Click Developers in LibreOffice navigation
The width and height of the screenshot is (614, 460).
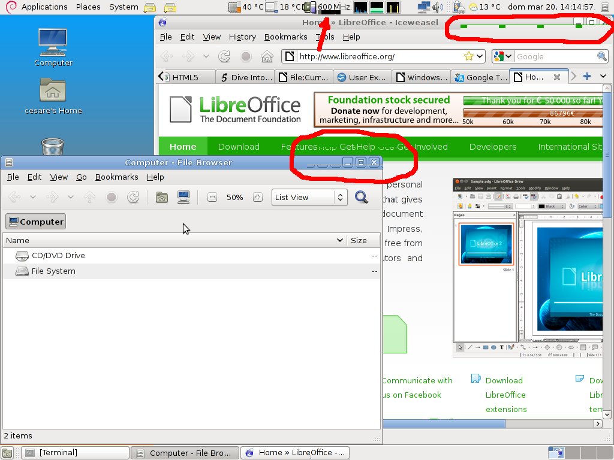(493, 147)
